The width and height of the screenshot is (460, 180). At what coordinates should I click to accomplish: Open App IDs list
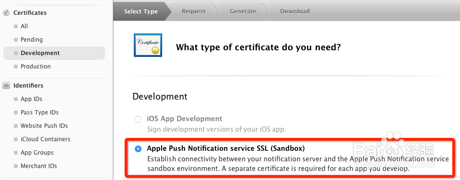(31, 99)
